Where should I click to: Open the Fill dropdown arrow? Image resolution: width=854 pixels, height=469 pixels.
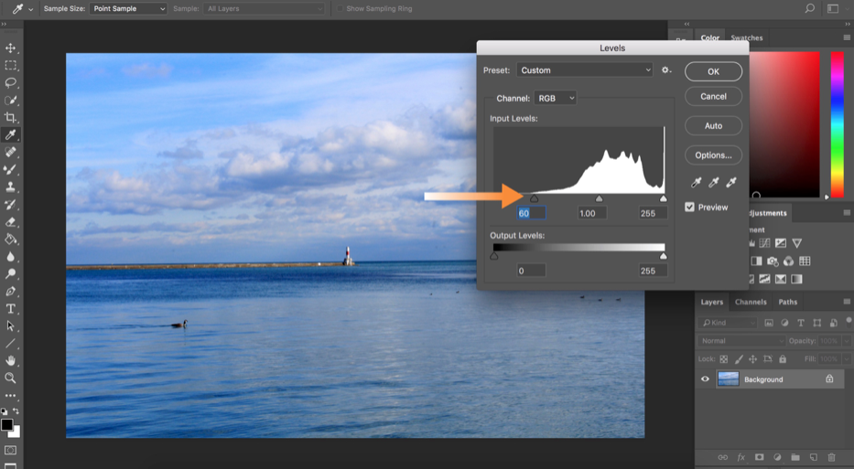[847, 359]
